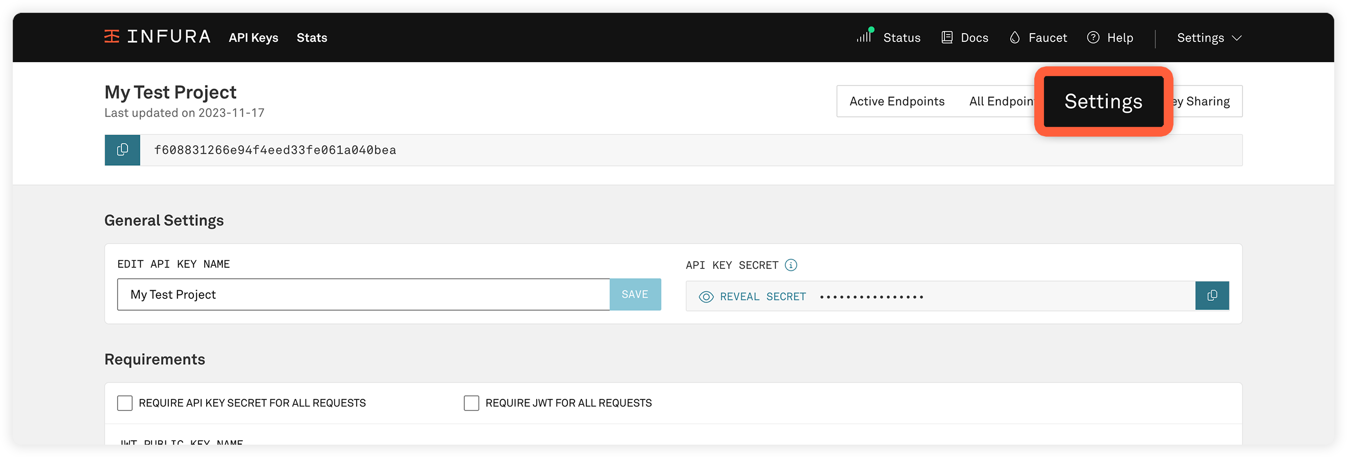This screenshot has height=457, width=1347.
Task: Select the highlighted Settings tab
Action: coord(1103,101)
